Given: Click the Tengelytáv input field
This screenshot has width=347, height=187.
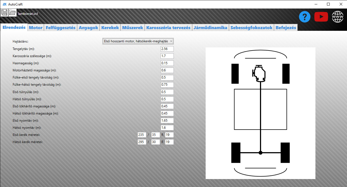Looking at the screenshot, I should [167, 49].
